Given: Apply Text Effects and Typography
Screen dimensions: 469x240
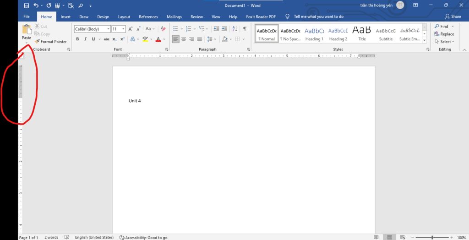Looking at the screenshot, I should pyautogui.click(x=132, y=39).
